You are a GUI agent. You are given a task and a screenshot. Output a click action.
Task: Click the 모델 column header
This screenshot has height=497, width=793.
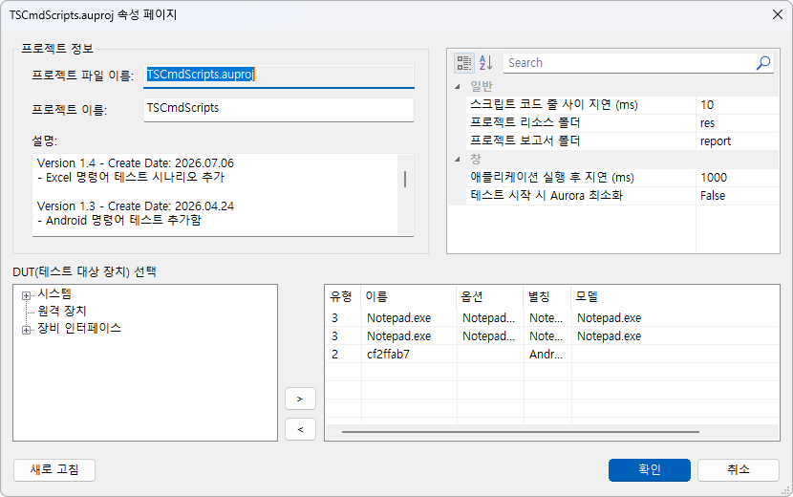(x=675, y=296)
